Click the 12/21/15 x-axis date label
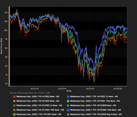This screenshot has width=137, height=117. click(x=90, y=89)
